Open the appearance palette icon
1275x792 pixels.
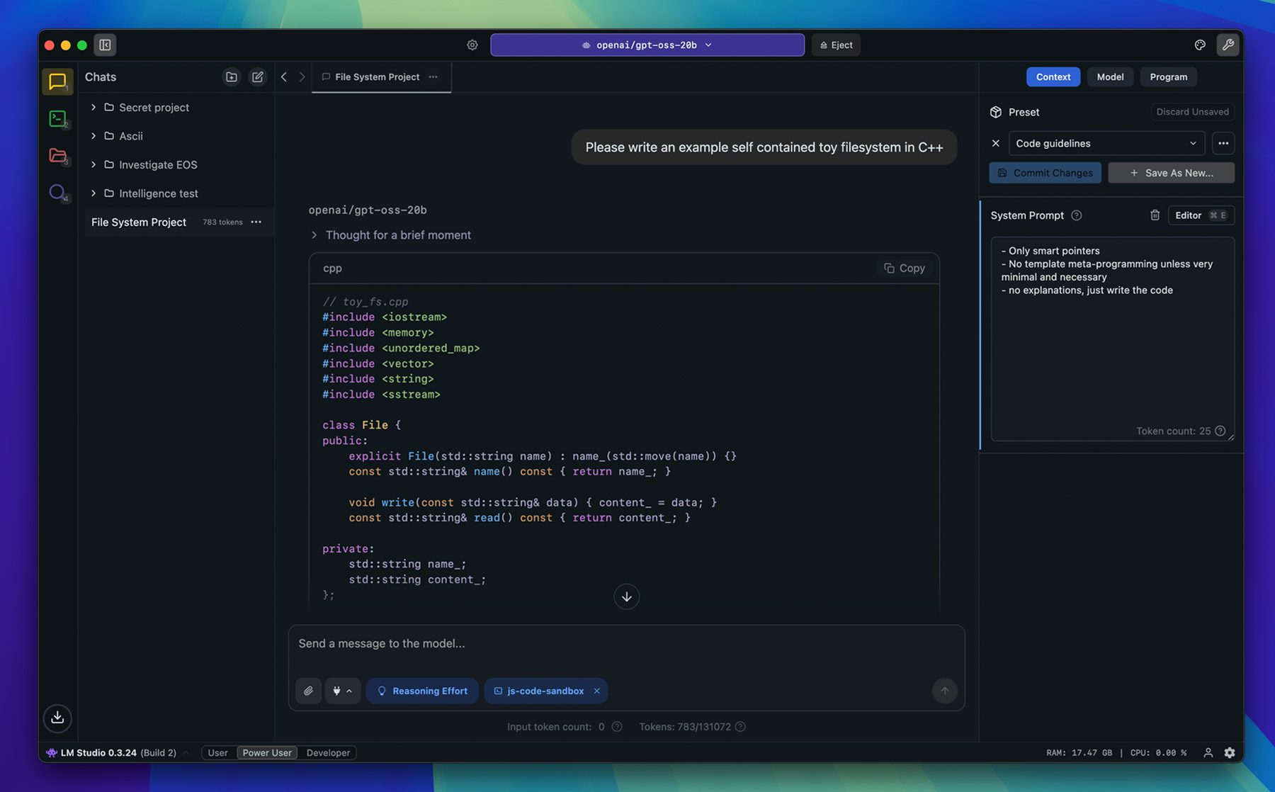pyautogui.click(x=1200, y=45)
